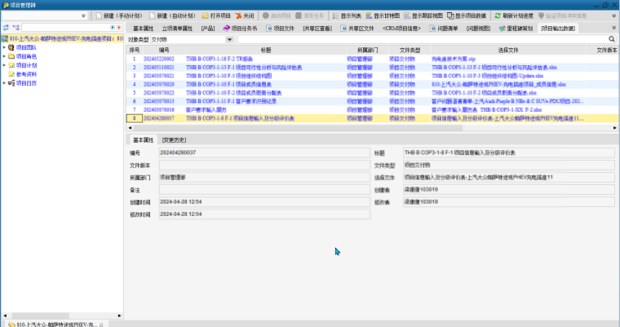The height and width of the screenshot is (327, 620).
Task: Select row 7 titled 客户要求输入履历
Action: tap(373, 110)
